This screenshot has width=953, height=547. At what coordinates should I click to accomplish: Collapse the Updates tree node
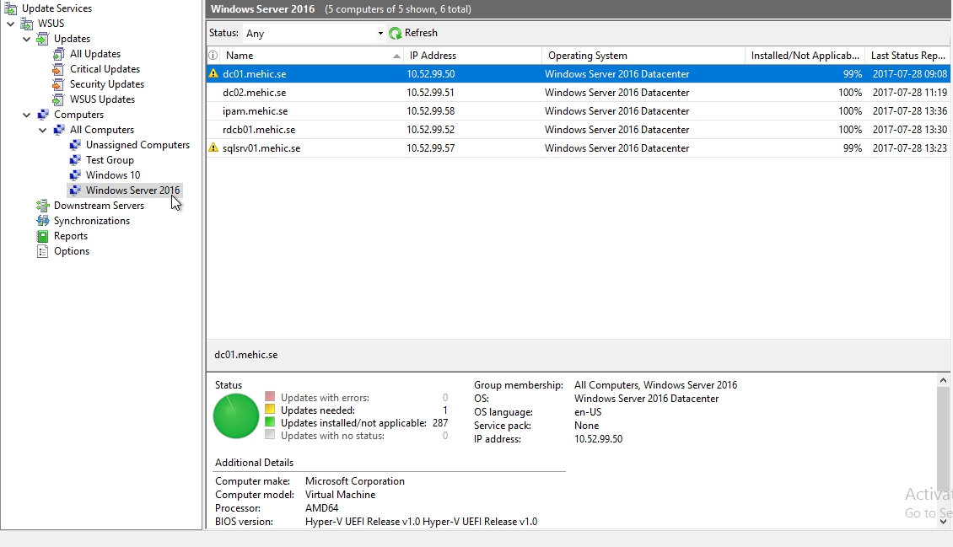tap(27, 39)
